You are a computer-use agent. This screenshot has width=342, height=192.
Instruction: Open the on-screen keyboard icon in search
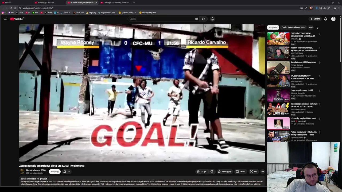point(196,19)
